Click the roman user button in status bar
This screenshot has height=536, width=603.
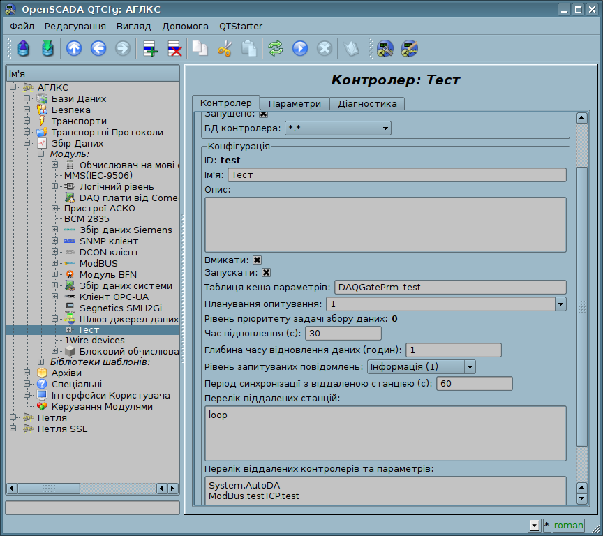[x=568, y=525]
